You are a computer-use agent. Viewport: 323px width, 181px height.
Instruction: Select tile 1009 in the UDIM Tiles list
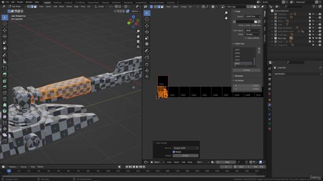click(243, 57)
